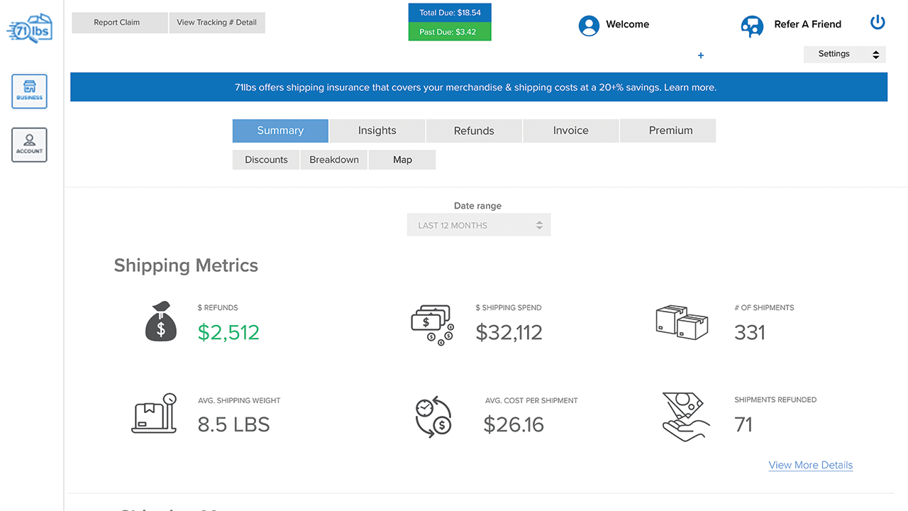
Task: Click the 331 shipments count
Action: (x=750, y=332)
